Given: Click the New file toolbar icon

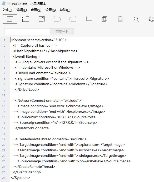Looking at the screenshot, I should click(10, 19).
